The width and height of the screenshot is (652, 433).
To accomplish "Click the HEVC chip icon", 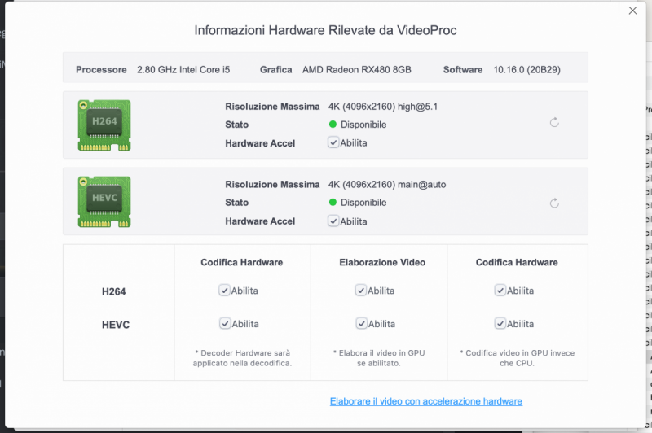I will point(104,202).
